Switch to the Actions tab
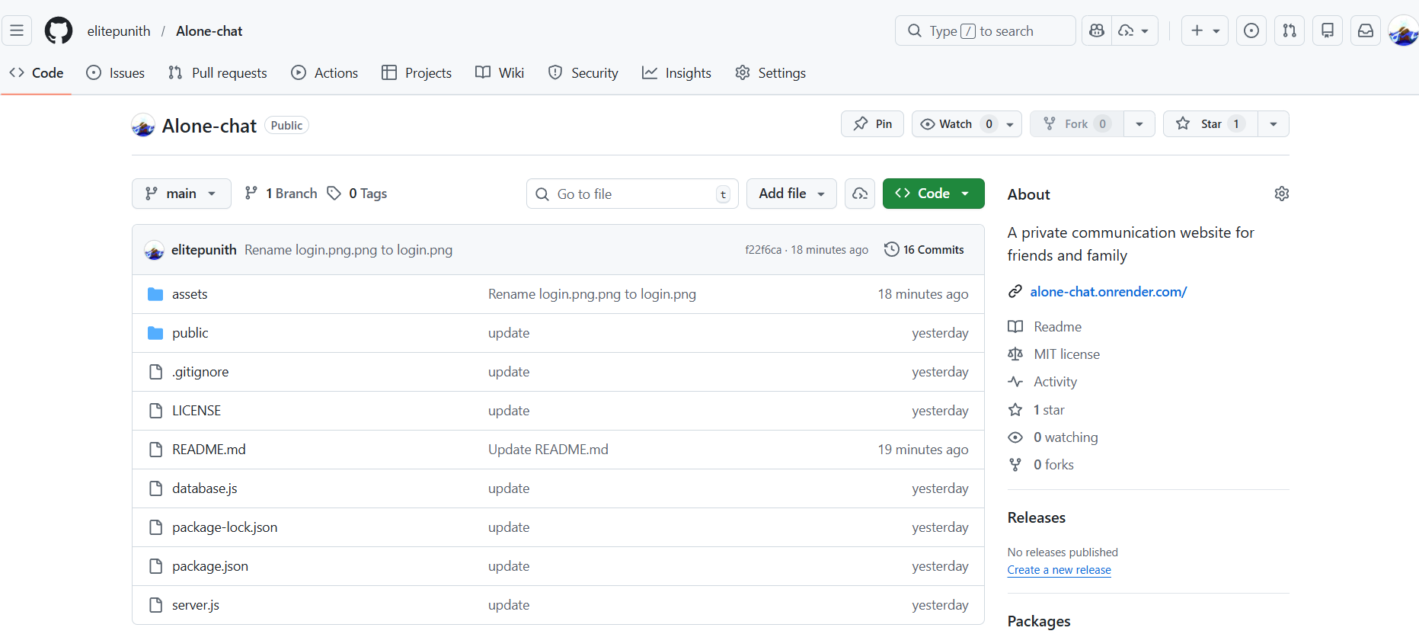Screen dimensions: 1419x634 [324, 73]
